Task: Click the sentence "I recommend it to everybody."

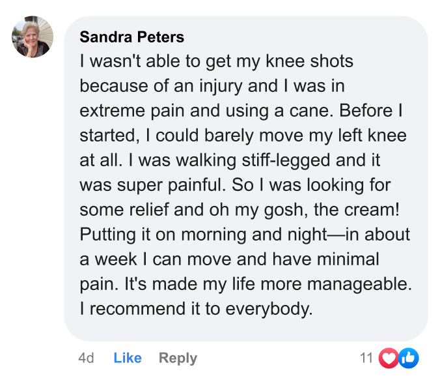Action: coord(196,309)
